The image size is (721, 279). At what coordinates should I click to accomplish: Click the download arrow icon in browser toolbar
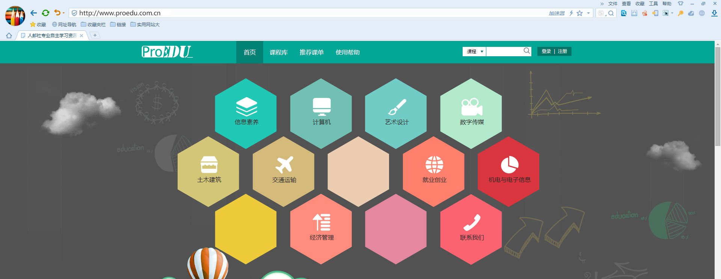714,13
